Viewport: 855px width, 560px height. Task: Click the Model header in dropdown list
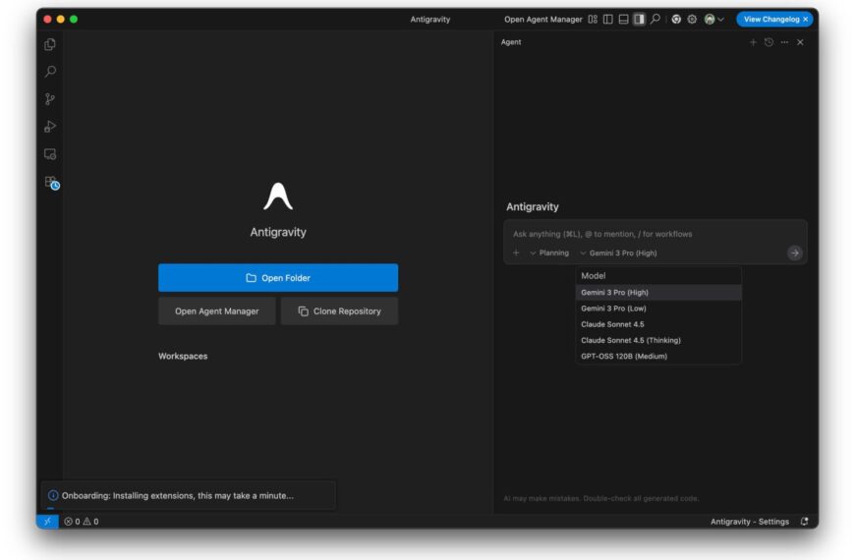tap(594, 276)
